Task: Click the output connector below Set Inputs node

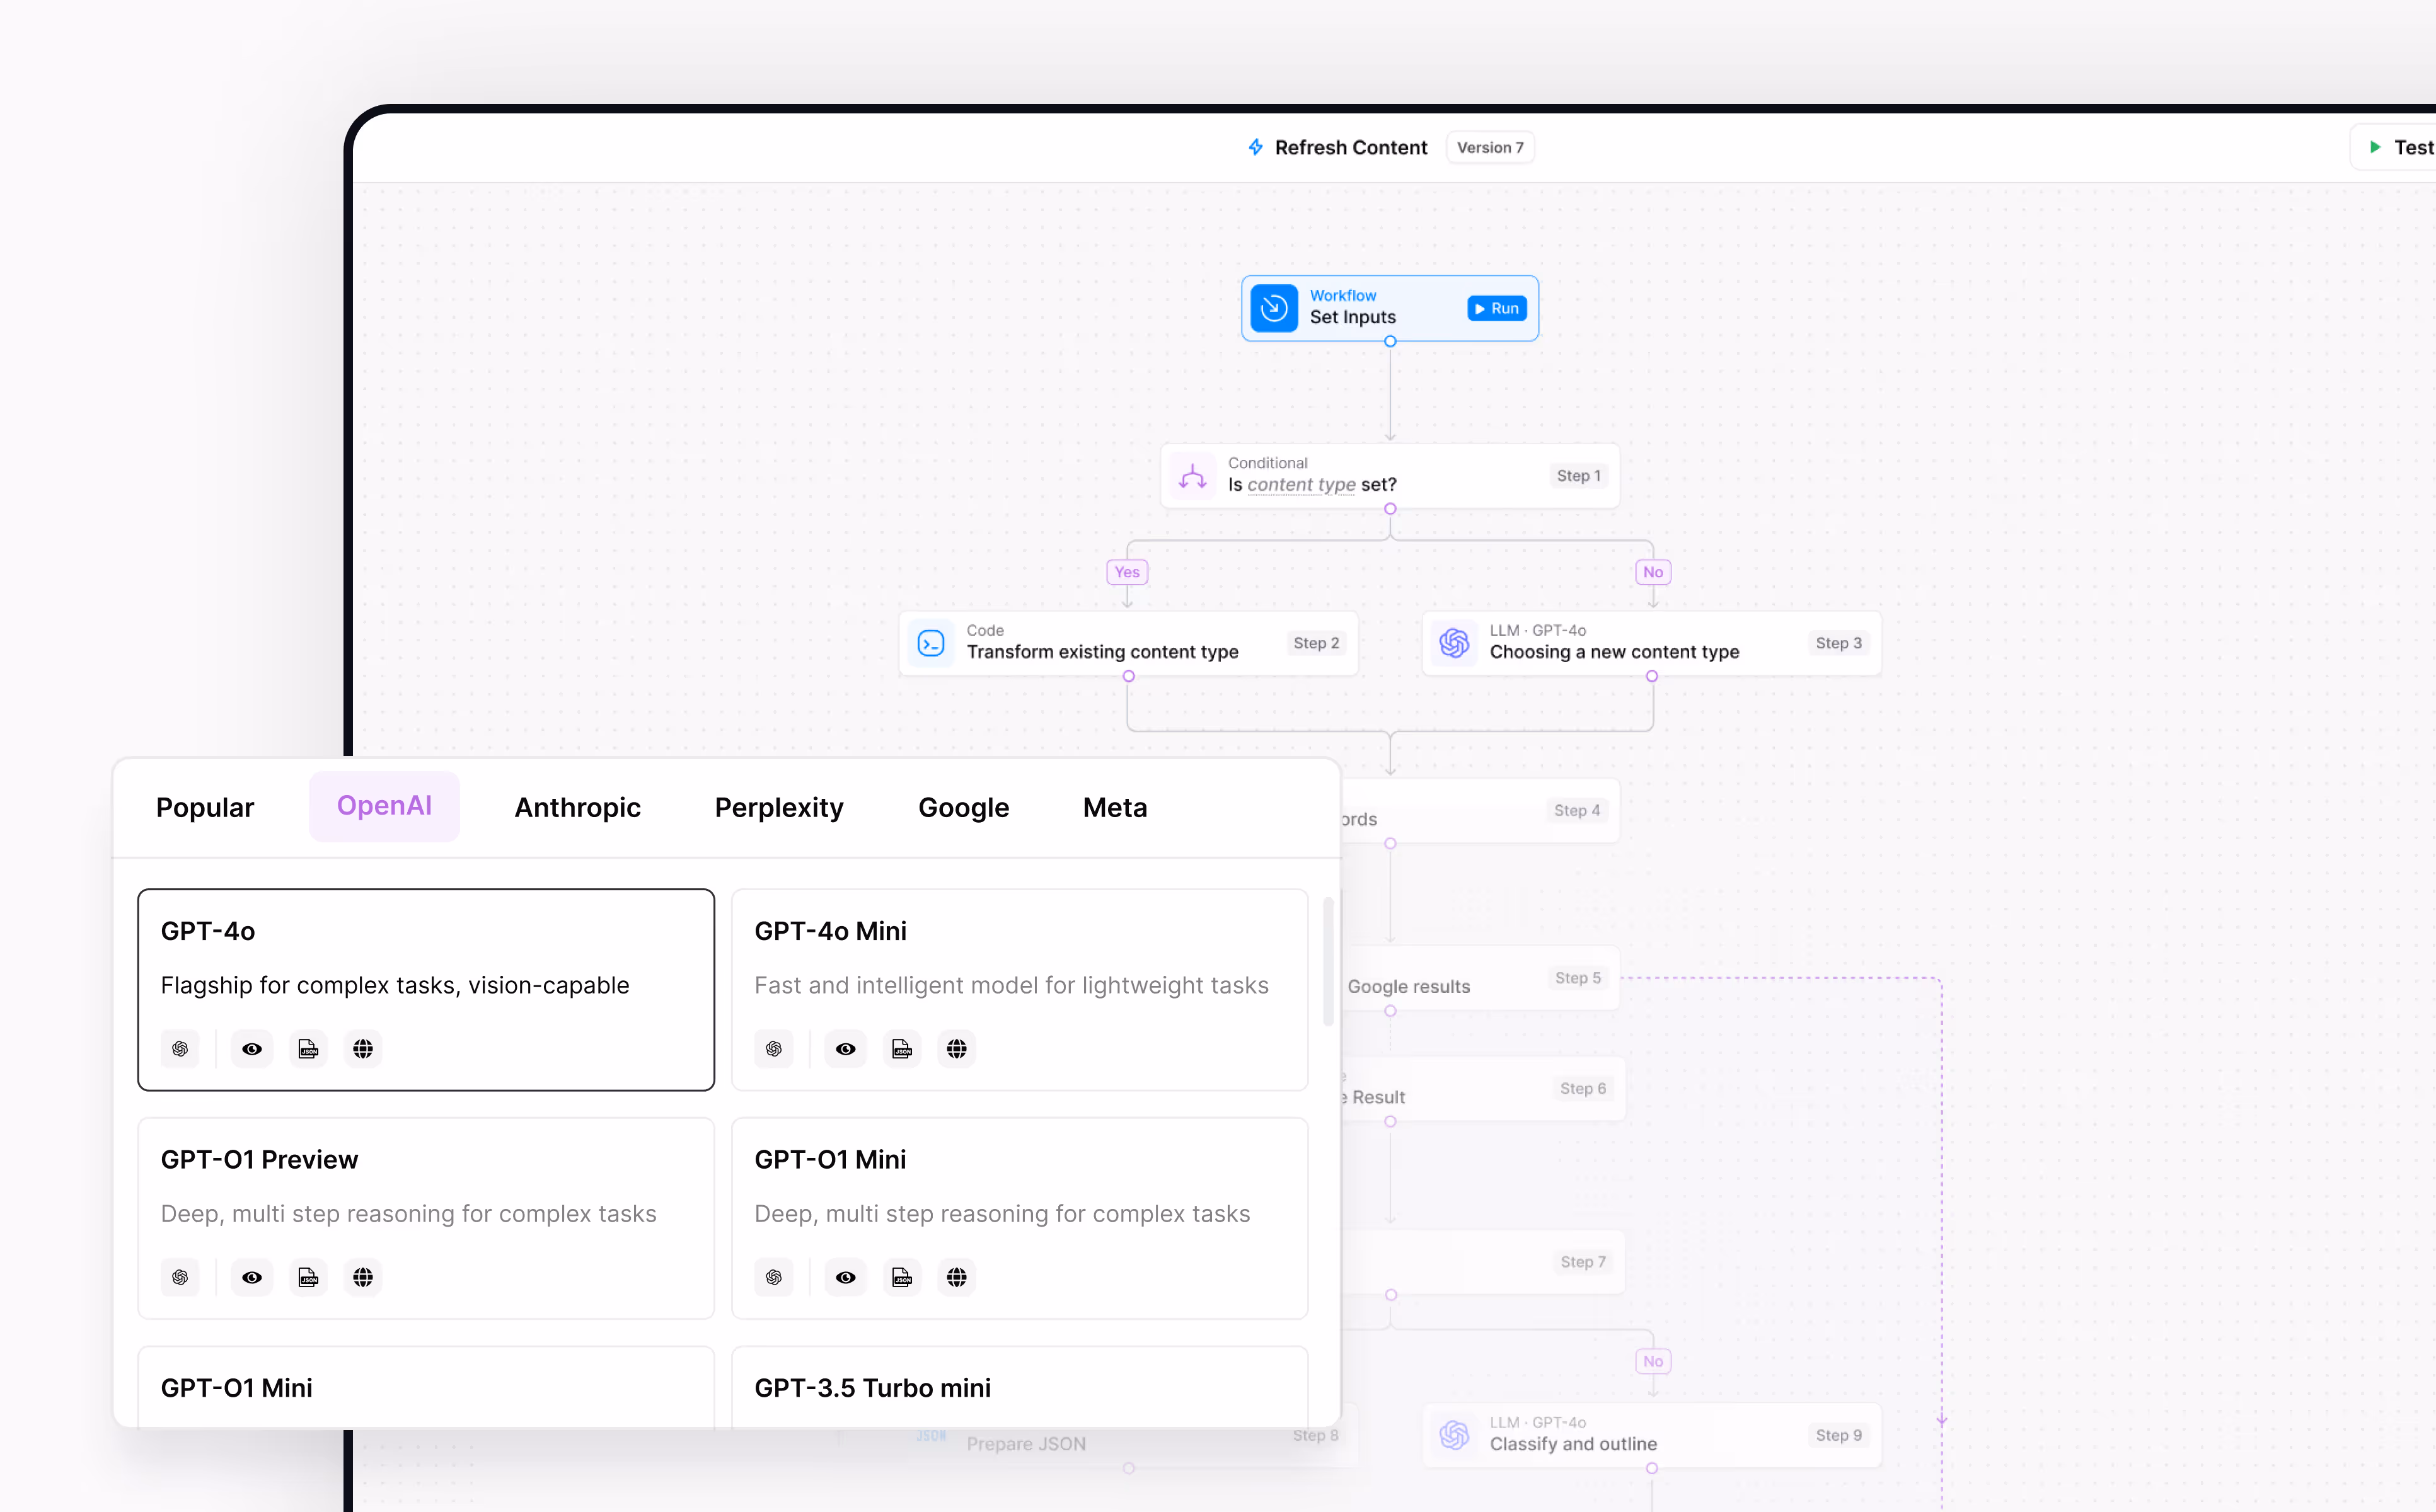Action: tap(1390, 341)
